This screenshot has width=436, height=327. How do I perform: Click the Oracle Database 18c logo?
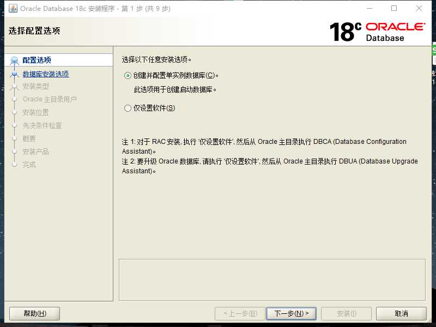377,32
